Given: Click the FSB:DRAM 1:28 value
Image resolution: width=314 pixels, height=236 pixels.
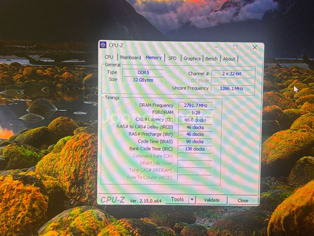Looking at the screenshot, I should (x=195, y=113).
